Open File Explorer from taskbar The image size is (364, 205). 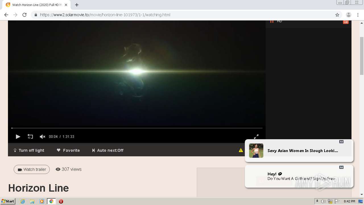32,201
